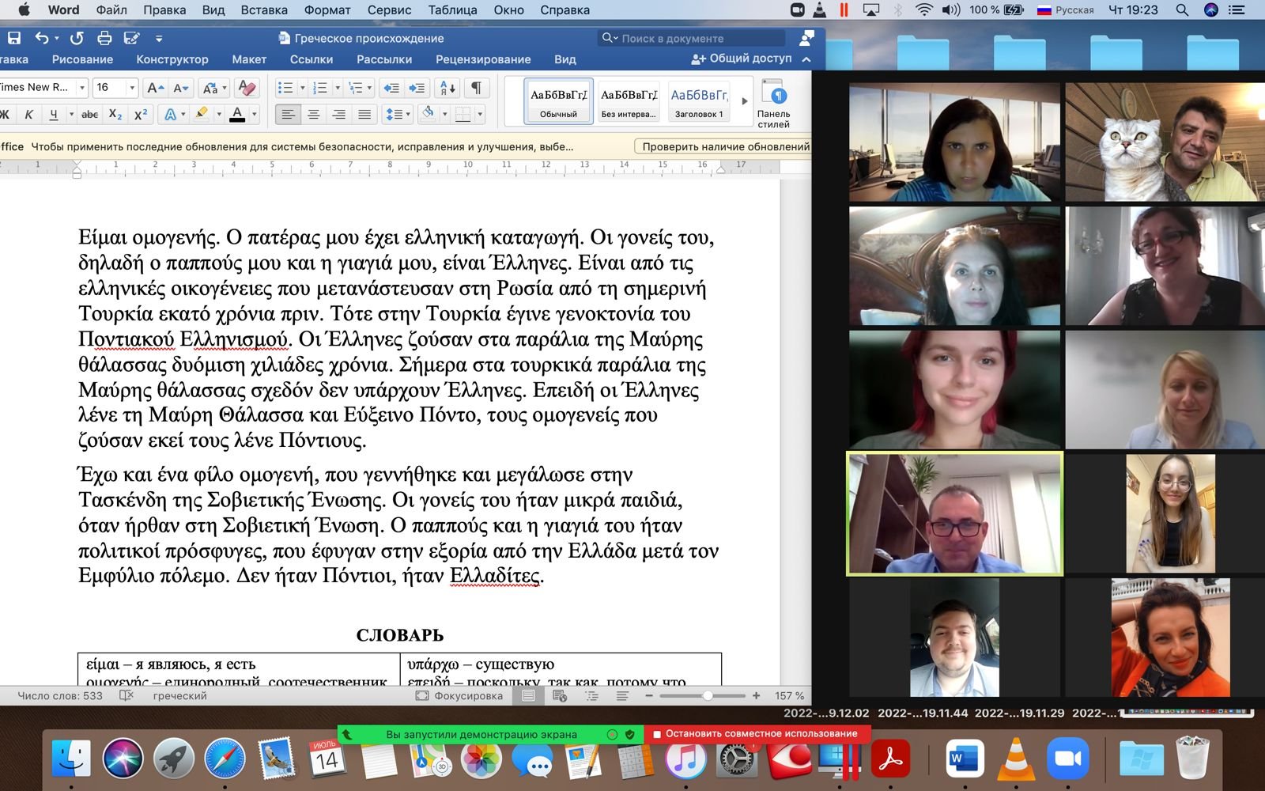Click the zoom slider handle
The width and height of the screenshot is (1265, 791).
click(x=708, y=695)
